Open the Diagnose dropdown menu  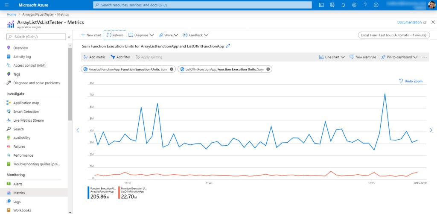point(141,35)
